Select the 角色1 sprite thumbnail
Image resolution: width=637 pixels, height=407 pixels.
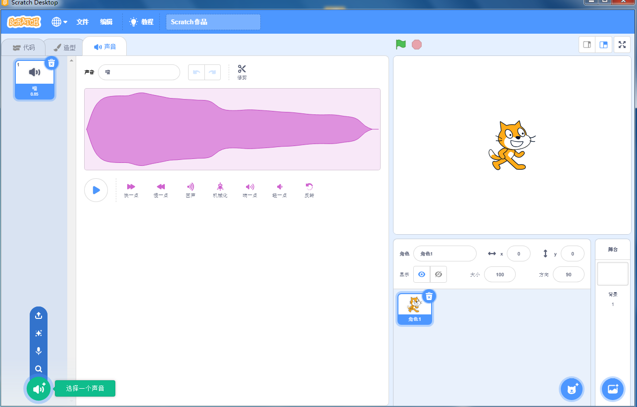click(414, 308)
